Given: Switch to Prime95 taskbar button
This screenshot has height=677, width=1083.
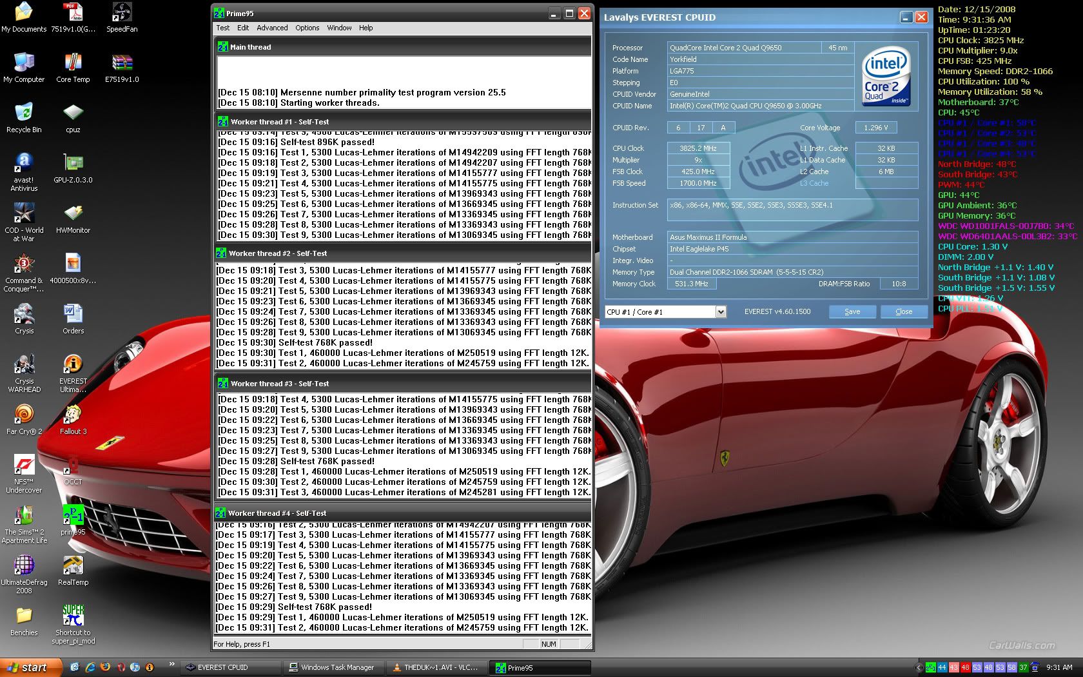Looking at the screenshot, I should click(540, 667).
